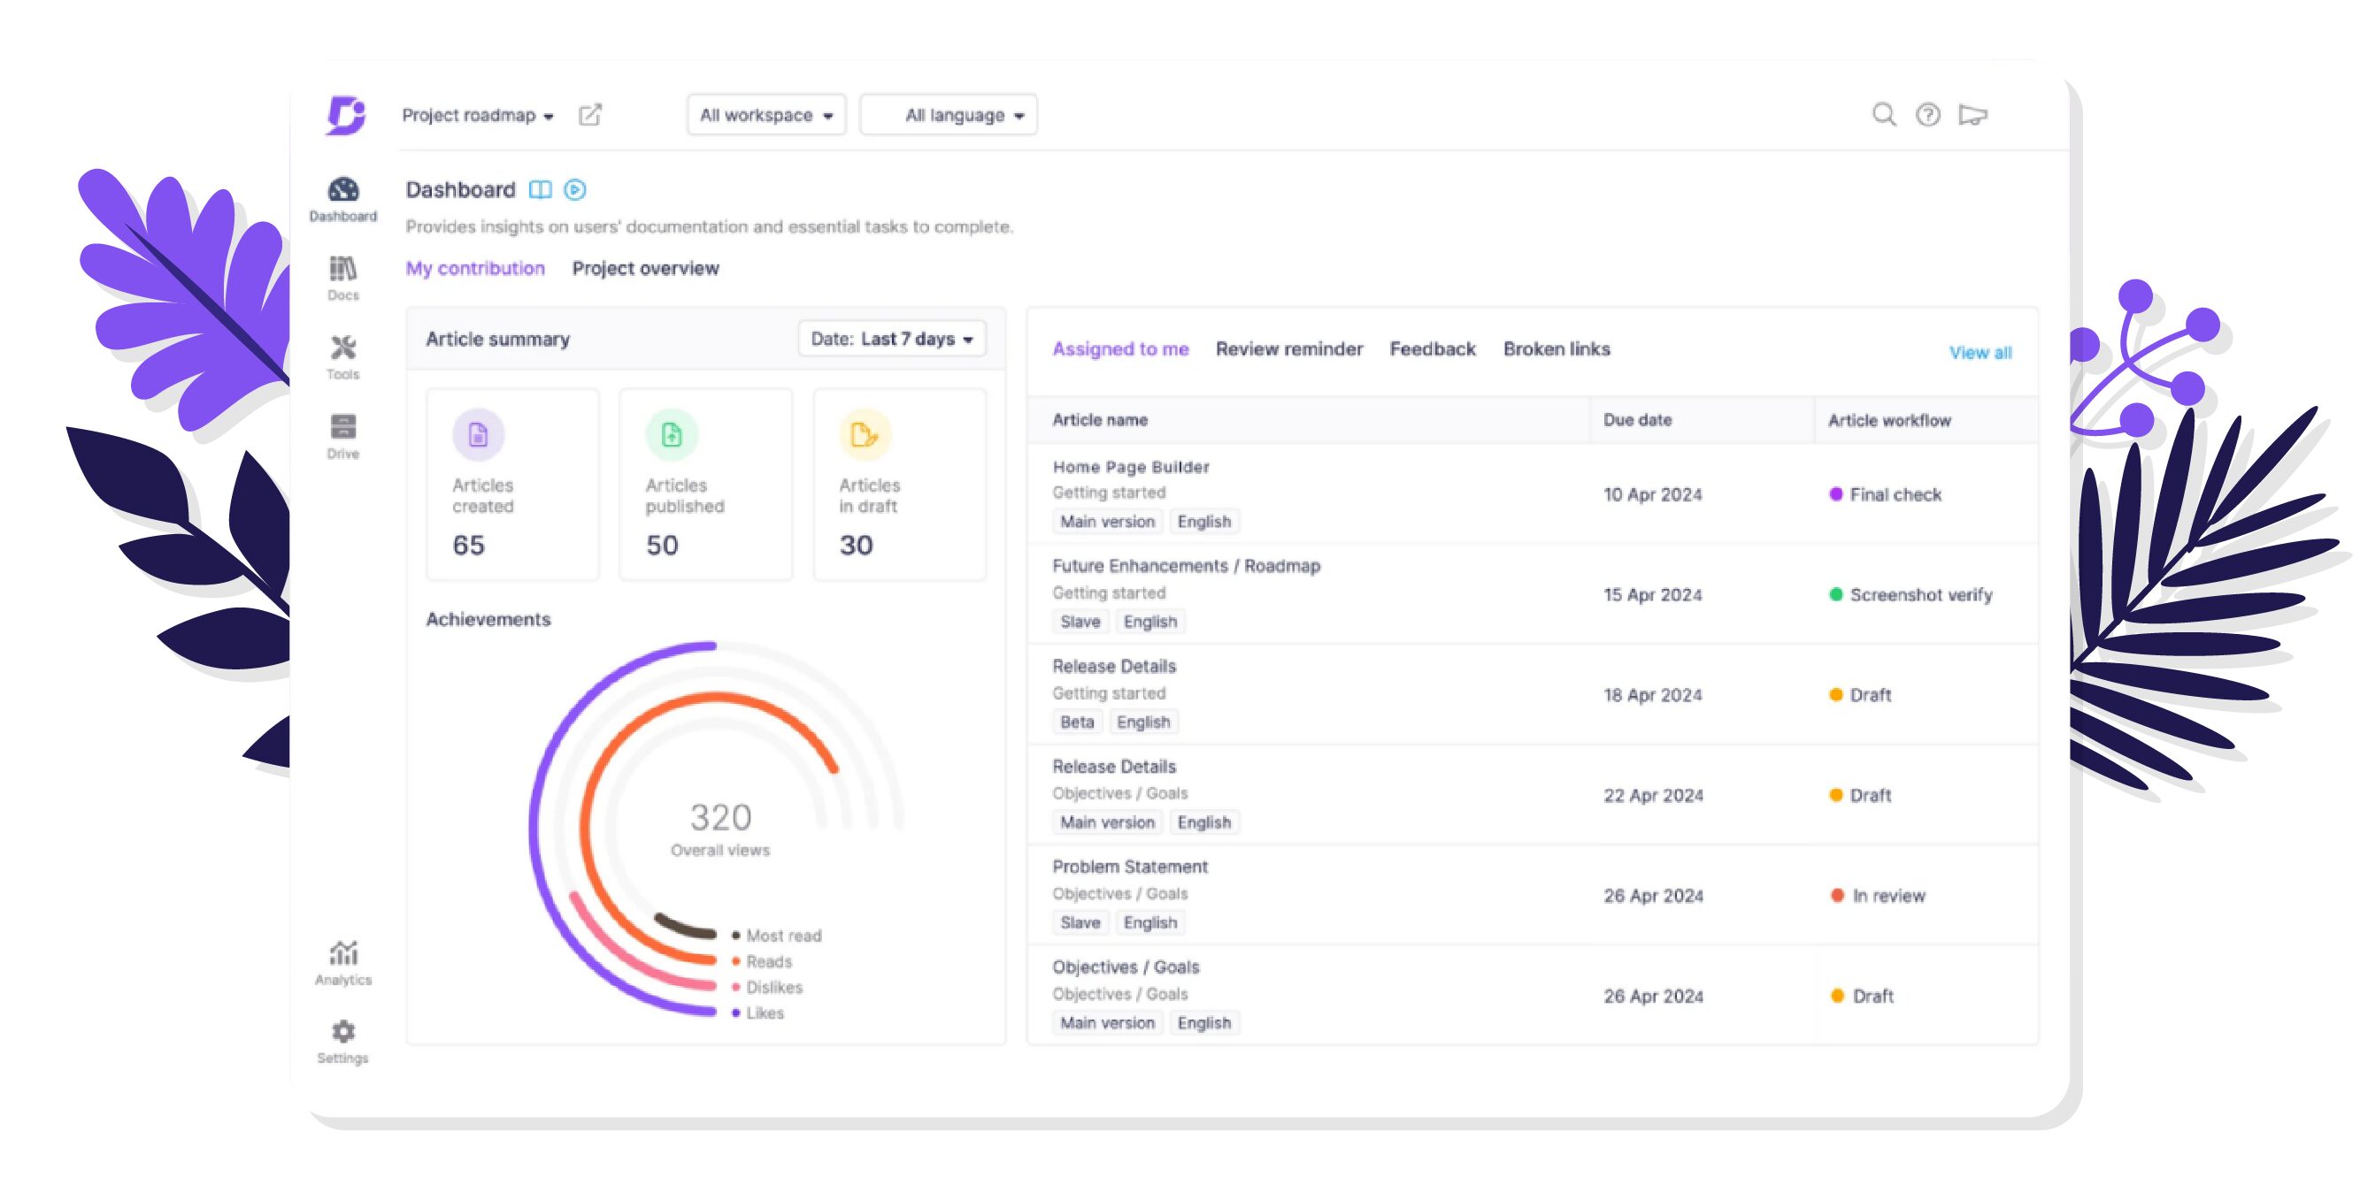Open the Dashboard sidebar item
The width and height of the screenshot is (2360, 1177).
pyautogui.click(x=342, y=200)
